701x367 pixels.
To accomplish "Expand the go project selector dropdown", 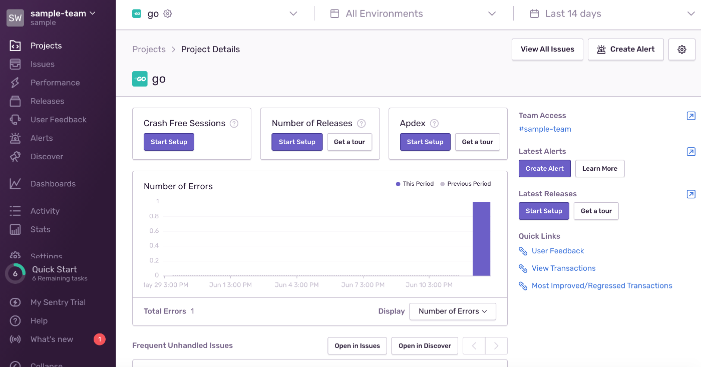I will (293, 14).
